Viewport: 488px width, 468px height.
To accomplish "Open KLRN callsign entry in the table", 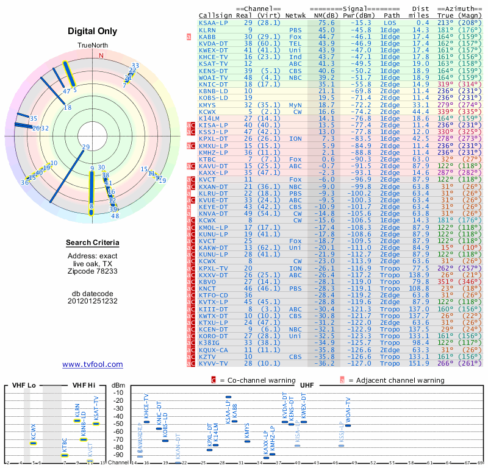I will 207,30.
